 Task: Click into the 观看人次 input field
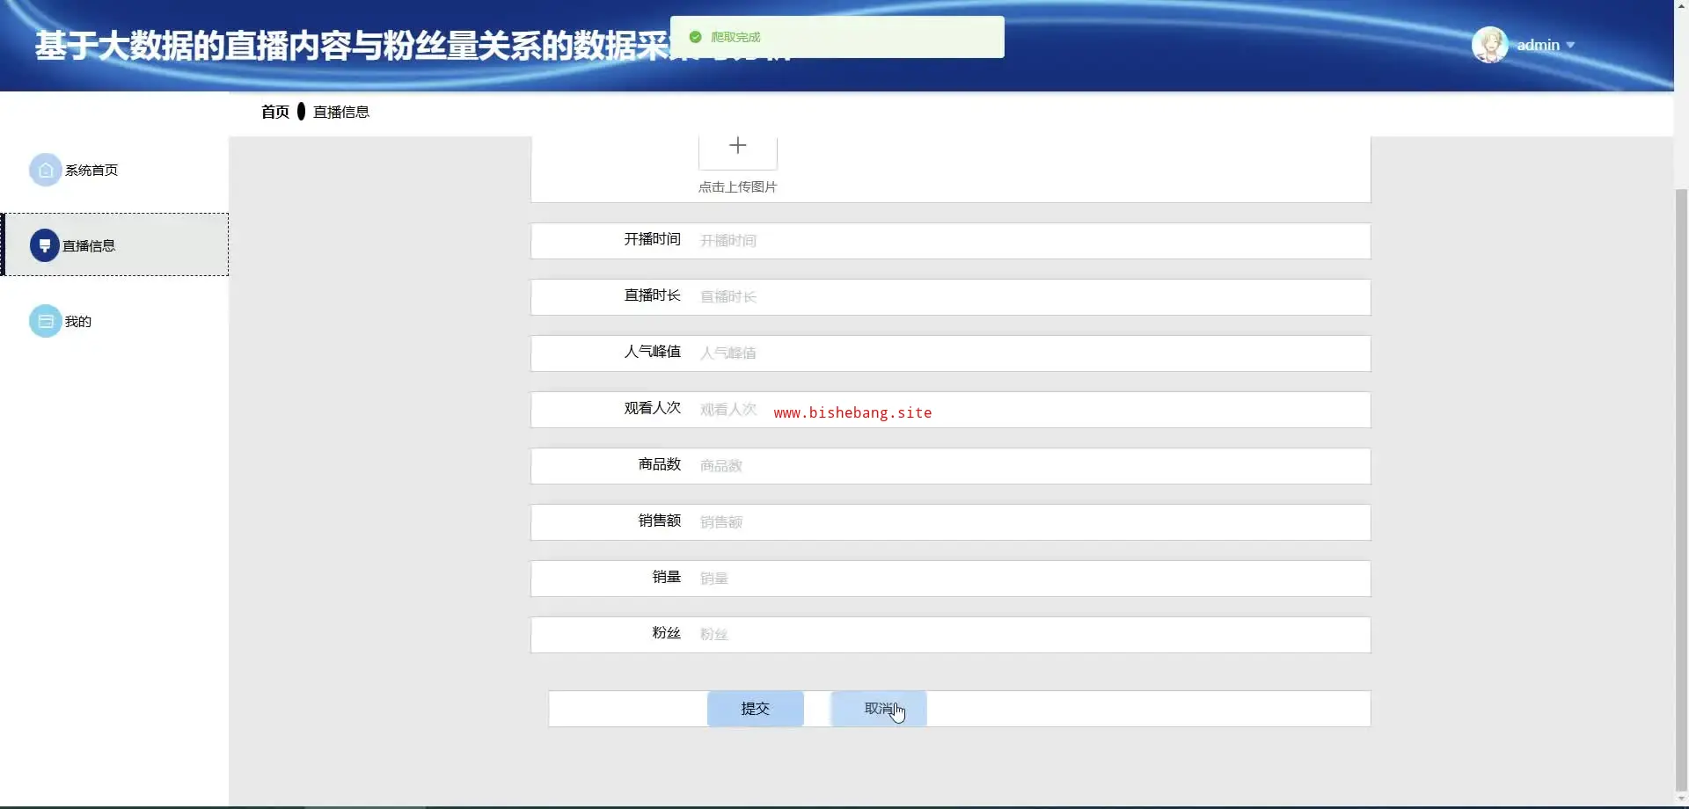click(1031, 410)
